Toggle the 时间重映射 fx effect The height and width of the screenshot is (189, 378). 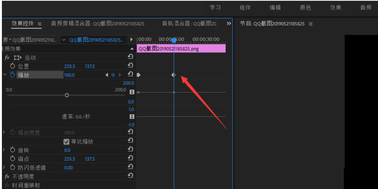(7, 185)
